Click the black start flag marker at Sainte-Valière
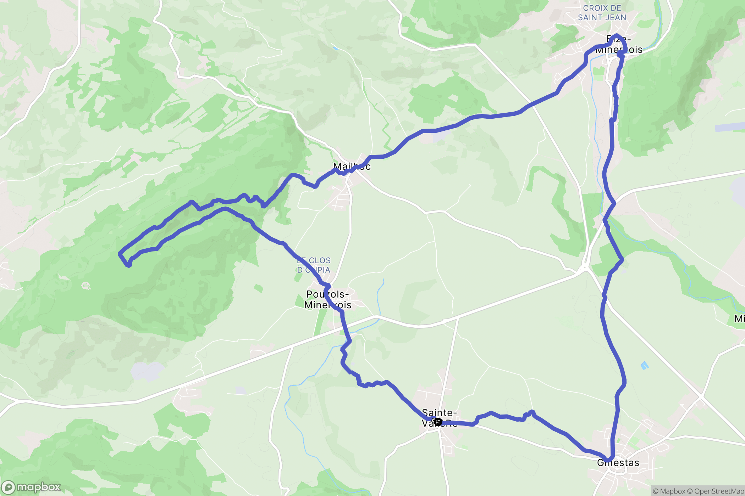This screenshot has width=745, height=496. point(438,422)
